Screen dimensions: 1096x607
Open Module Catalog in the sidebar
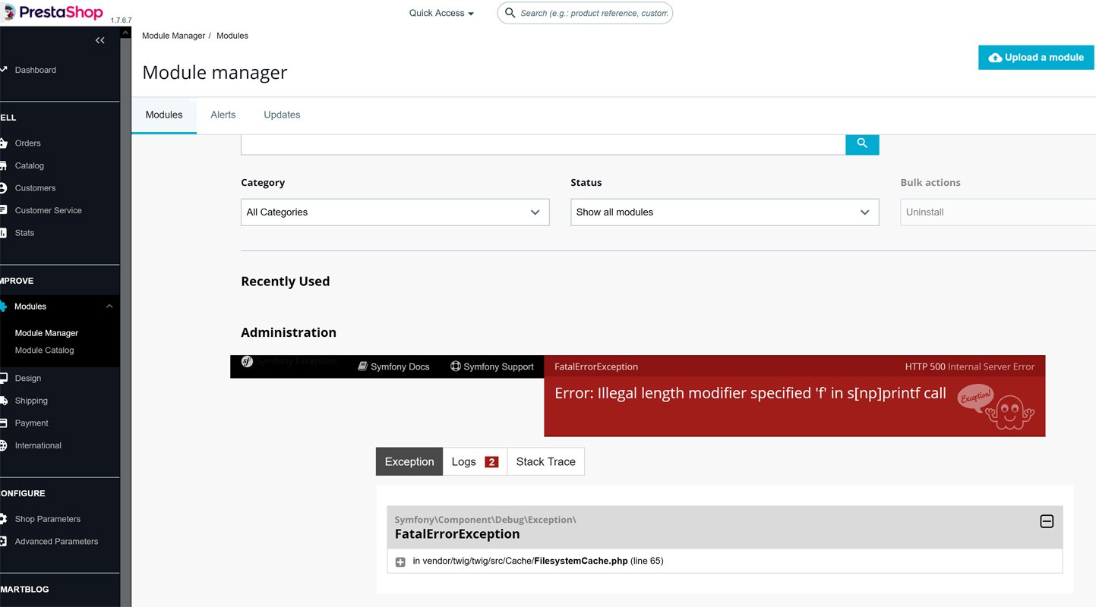pyautogui.click(x=45, y=351)
